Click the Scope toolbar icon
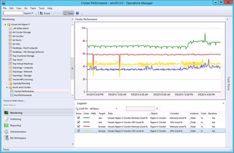Screen dimensions: 234x153 pos(41,13)
